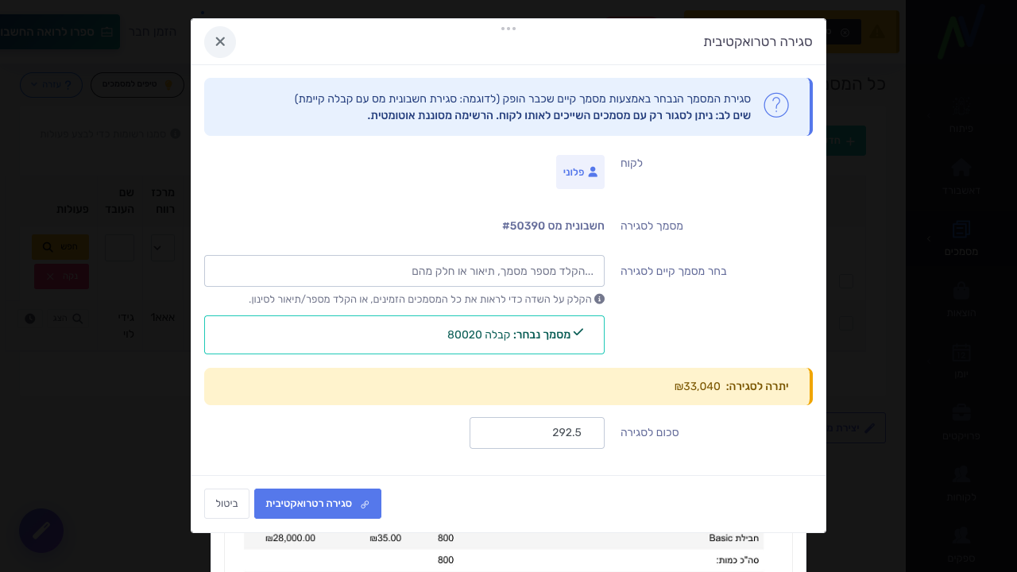Click the blue סגירה רטרואקטיבית submit button
This screenshot has height=572, width=1017.
click(318, 504)
